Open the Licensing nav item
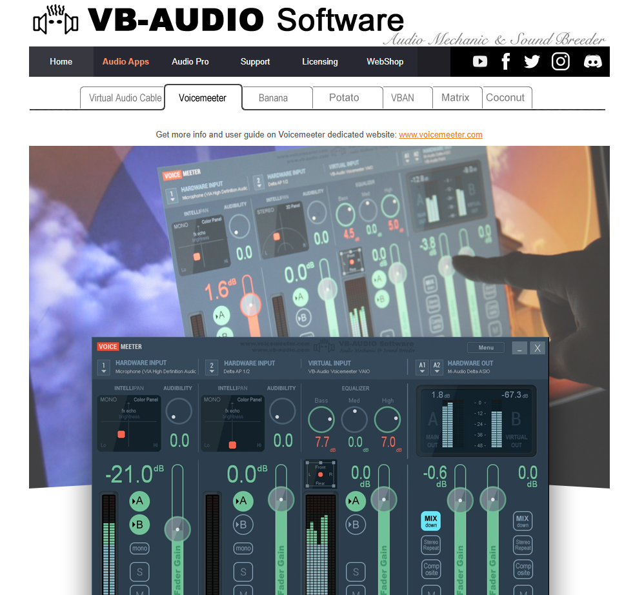Viewport: 644px width, 595px height. pyautogui.click(x=320, y=61)
